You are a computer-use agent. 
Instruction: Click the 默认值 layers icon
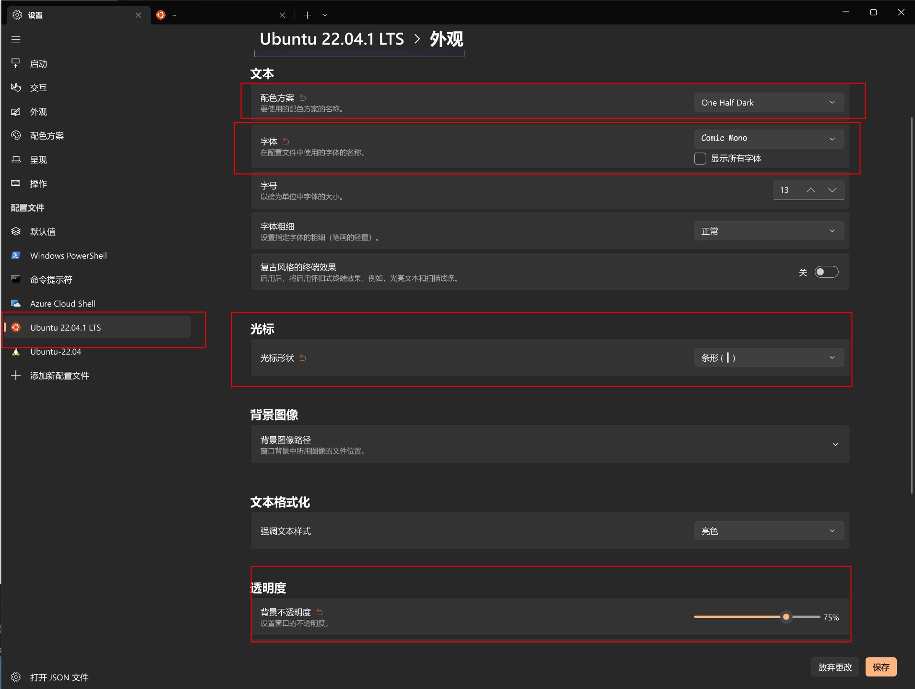[x=16, y=231]
